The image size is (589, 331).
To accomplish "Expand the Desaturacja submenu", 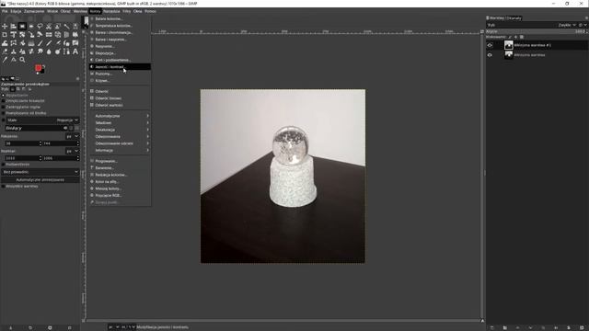I will pos(120,130).
